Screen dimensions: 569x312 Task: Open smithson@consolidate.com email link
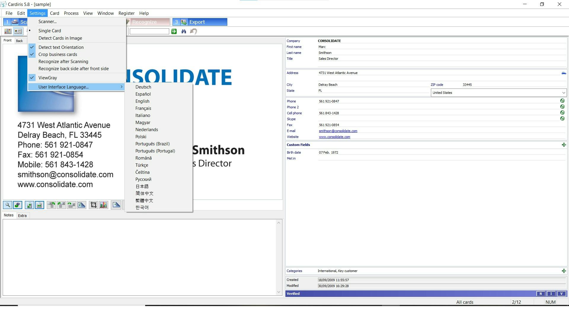pyautogui.click(x=338, y=131)
